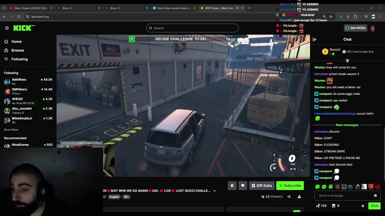
Task: Open a new browser tab with plus button
Action: click(249, 8)
